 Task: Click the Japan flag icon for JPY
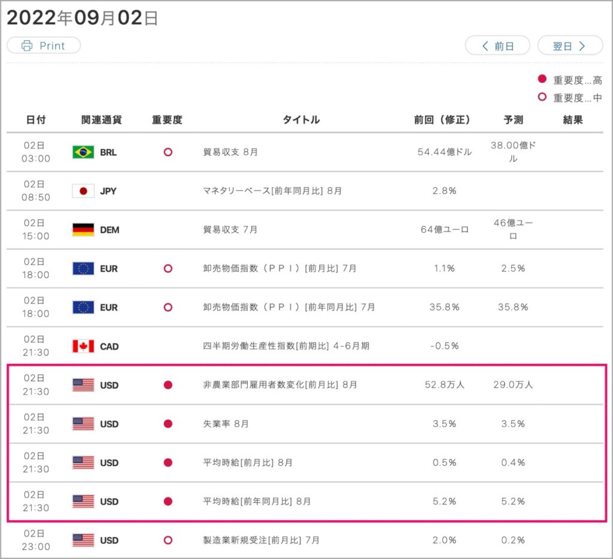point(83,191)
